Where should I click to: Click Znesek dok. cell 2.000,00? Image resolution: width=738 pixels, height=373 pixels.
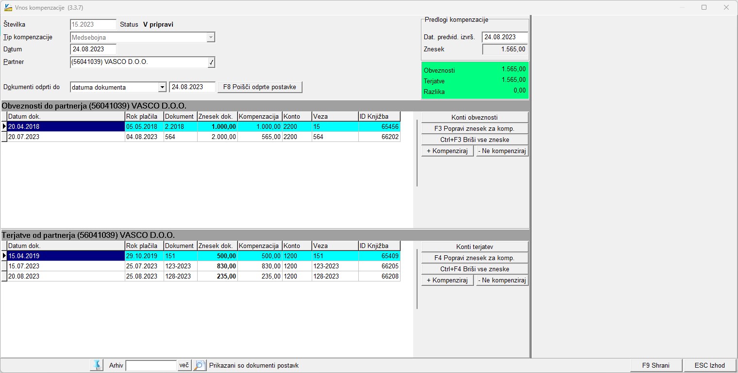(x=218, y=137)
